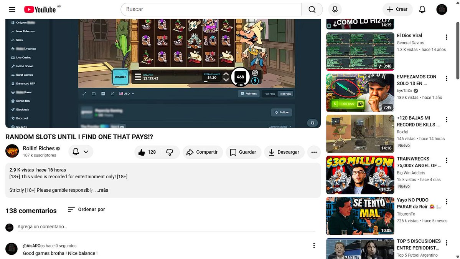Open the TRAINWRECKS 75,000x ANGEL title
The image size is (460, 259).
[419, 162]
